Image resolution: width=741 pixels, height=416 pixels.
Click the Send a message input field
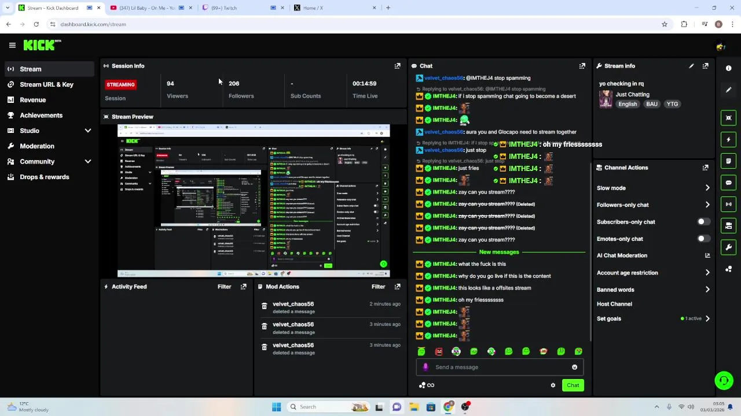(501, 367)
